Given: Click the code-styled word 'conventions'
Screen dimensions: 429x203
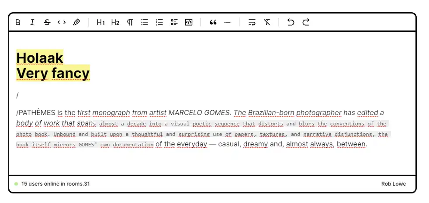Looking at the screenshot, I should 347,124.
